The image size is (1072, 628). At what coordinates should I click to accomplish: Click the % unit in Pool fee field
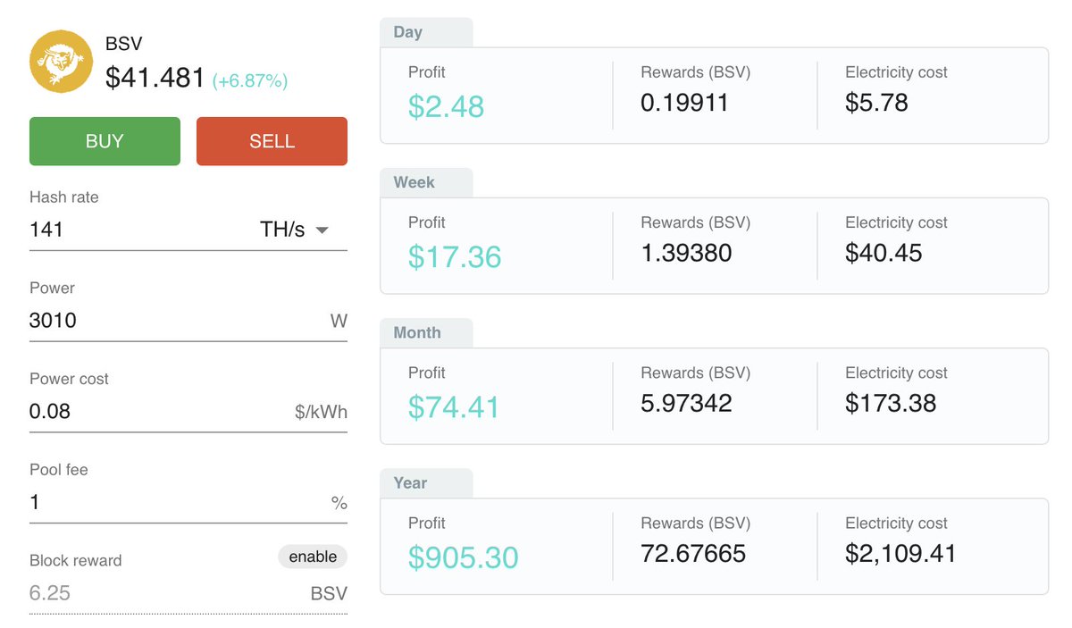pyautogui.click(x=339, y=504)
